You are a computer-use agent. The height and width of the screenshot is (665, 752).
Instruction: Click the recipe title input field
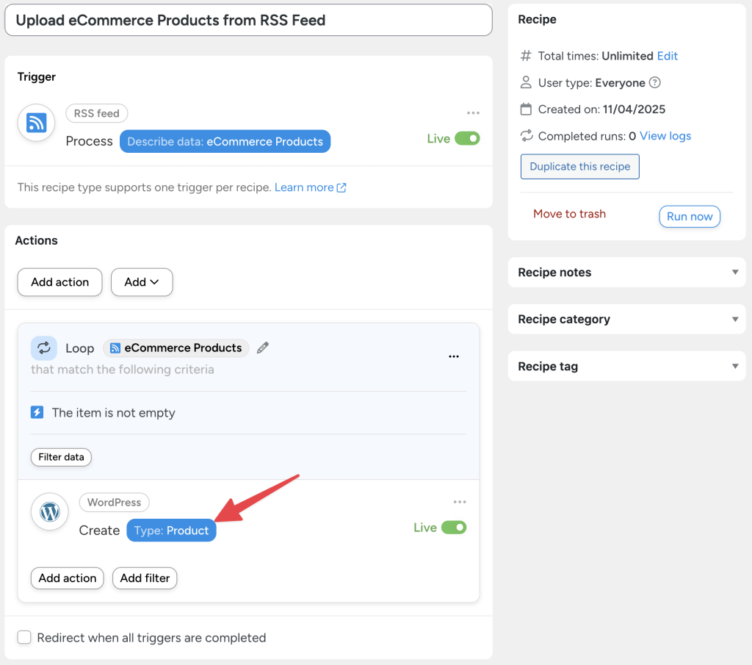coord(248,20)
